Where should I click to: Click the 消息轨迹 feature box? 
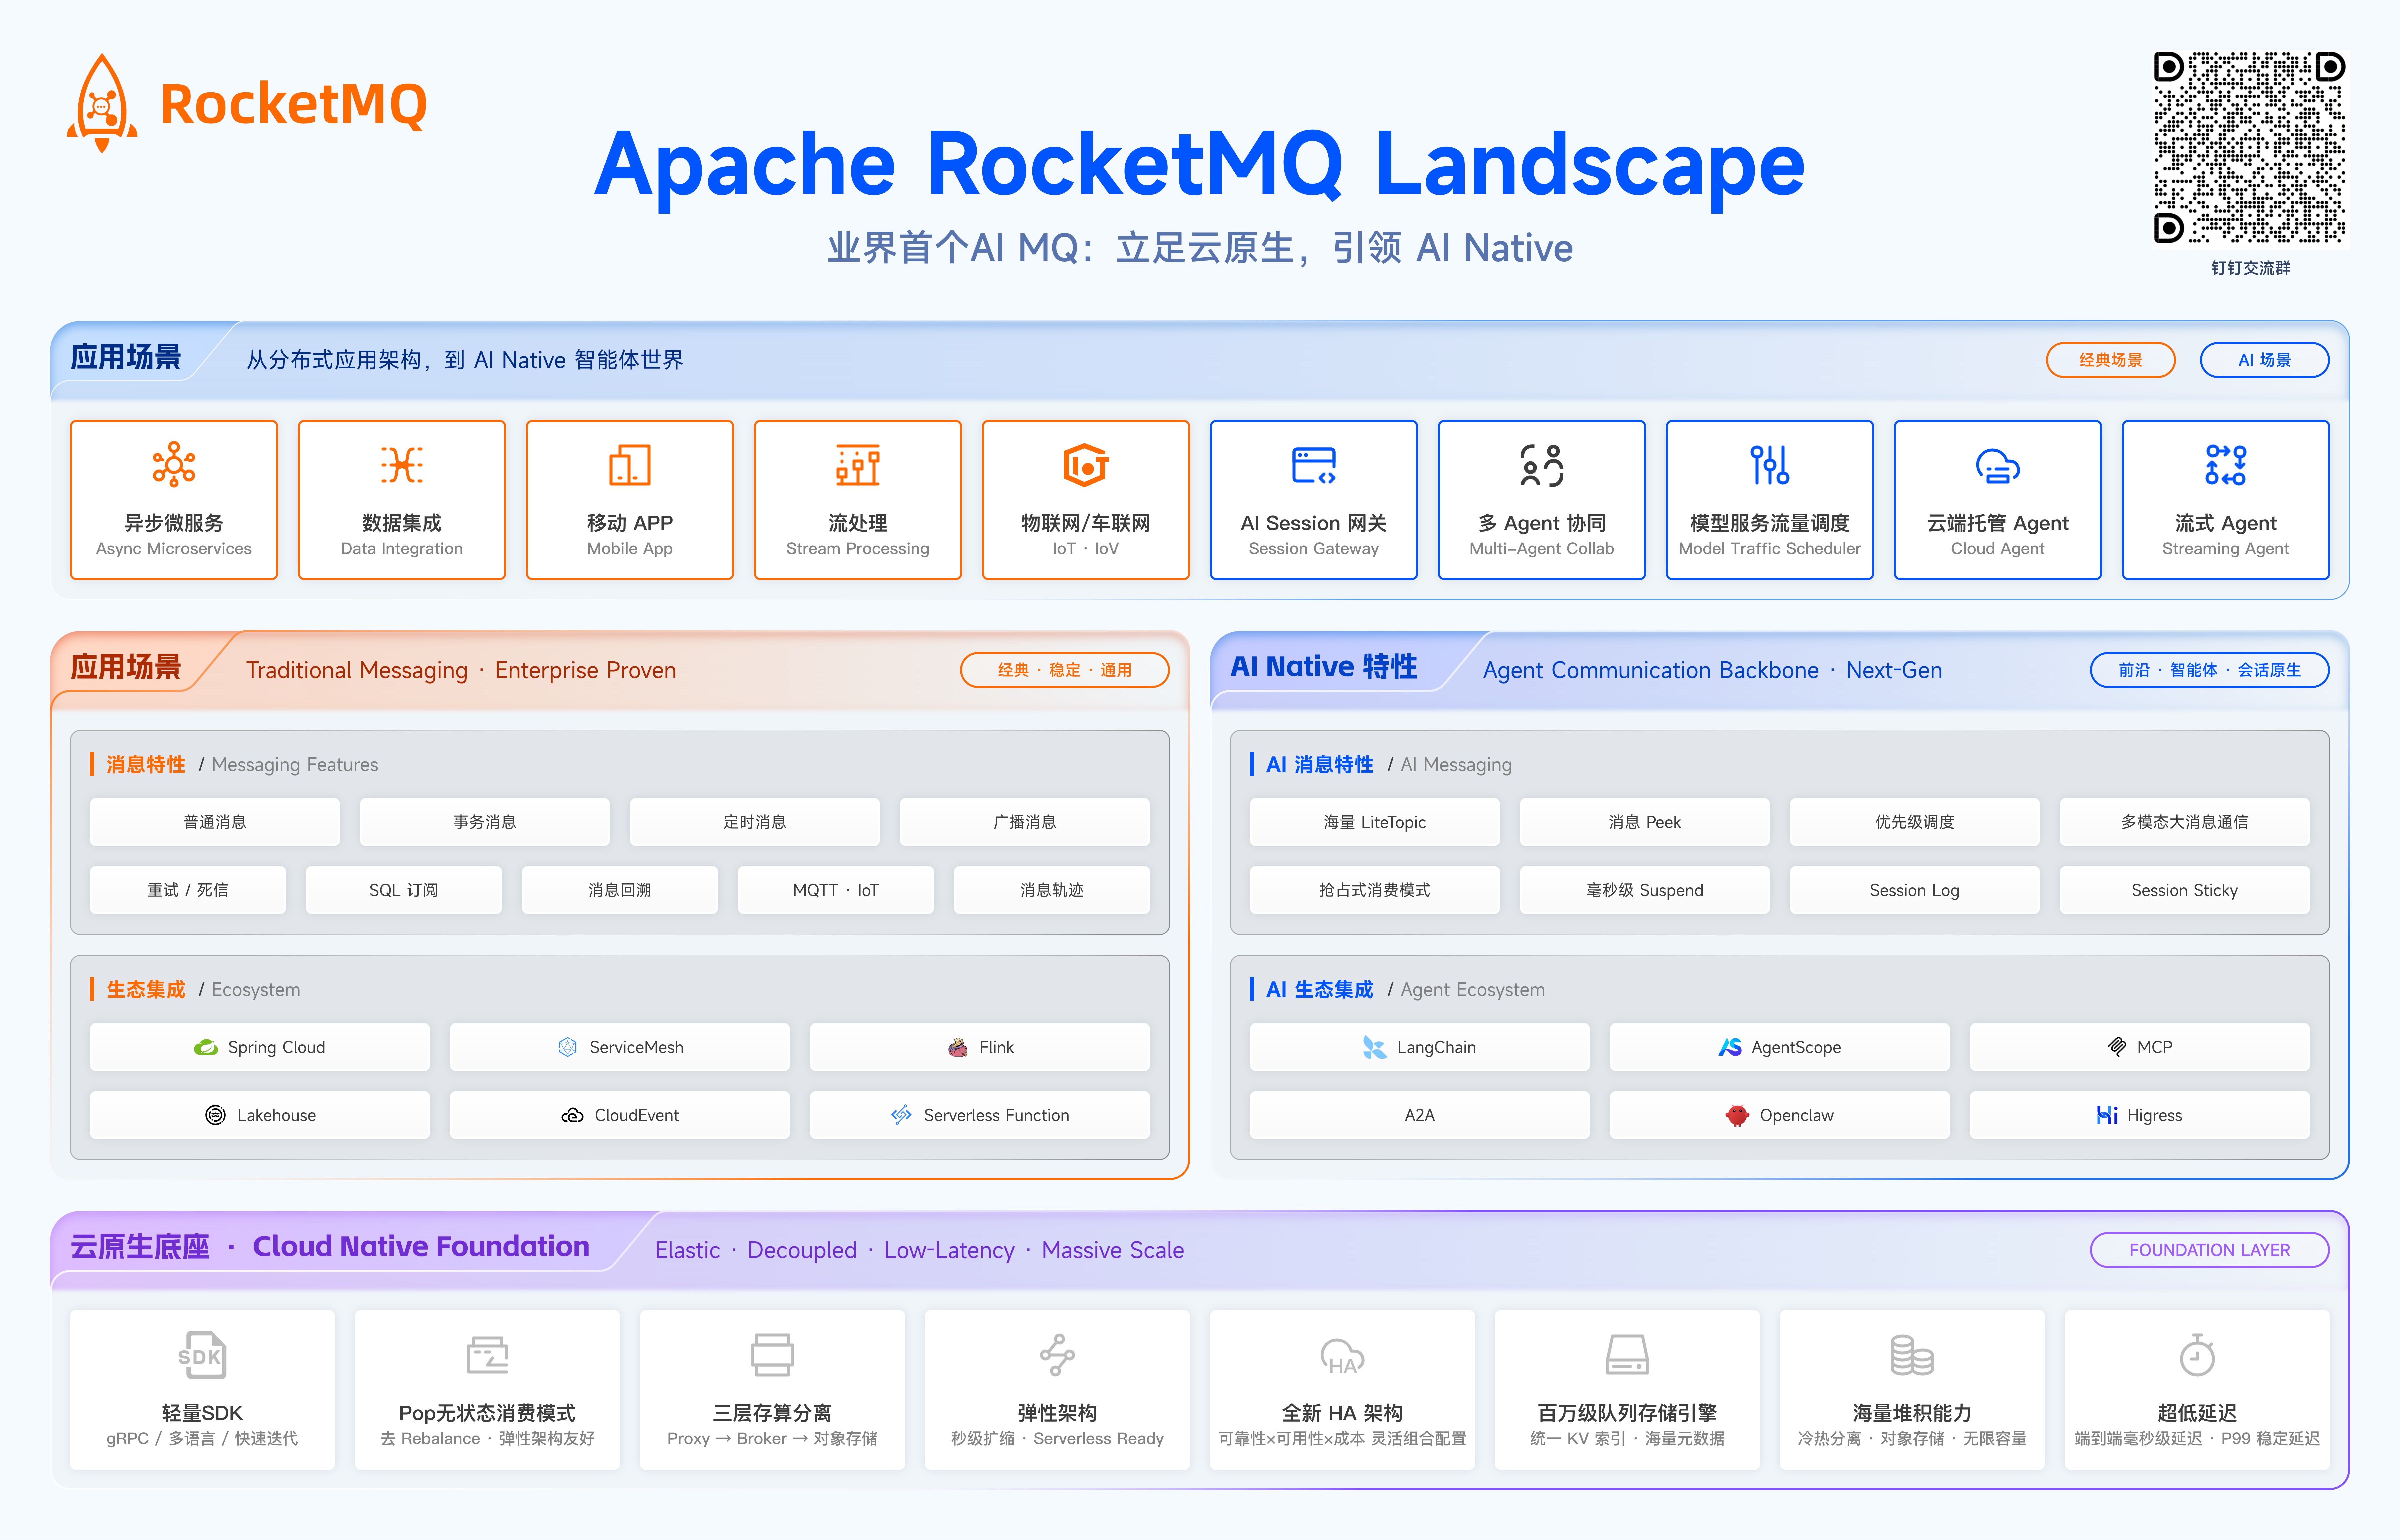pyautogui.click(x=1052, y=890)
